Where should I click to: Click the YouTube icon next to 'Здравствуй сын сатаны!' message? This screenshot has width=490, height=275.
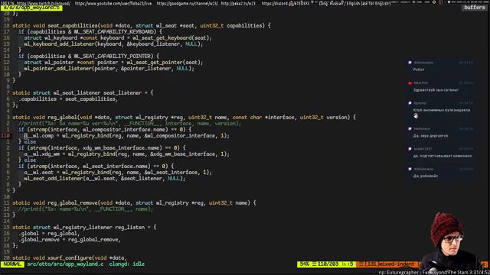click(x=410, y=83)
